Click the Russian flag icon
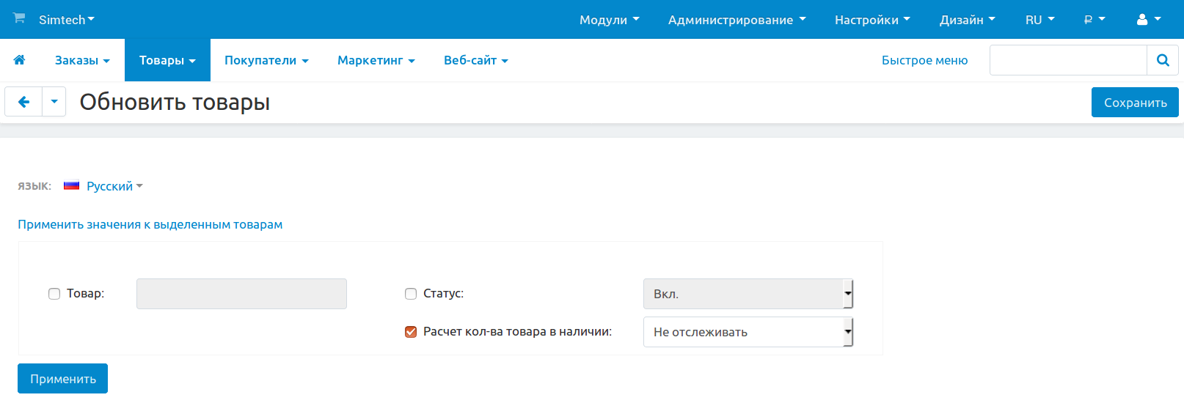1184x403 pixels. (x=71, y=186)
